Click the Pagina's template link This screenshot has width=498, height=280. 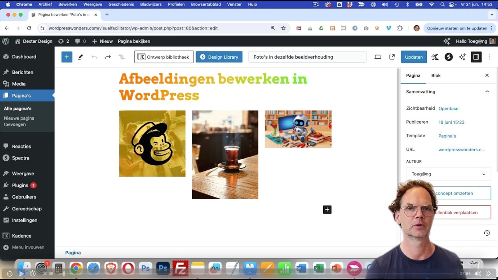[447, 136]
